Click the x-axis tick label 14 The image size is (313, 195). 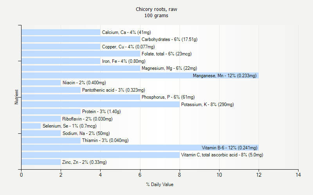pyautogui.click(x=298, y=175)
